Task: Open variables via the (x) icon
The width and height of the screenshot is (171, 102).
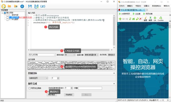Action: [43, 6]
